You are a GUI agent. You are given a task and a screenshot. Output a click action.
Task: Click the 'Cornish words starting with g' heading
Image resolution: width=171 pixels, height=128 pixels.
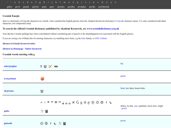click(x=19, y=54)
